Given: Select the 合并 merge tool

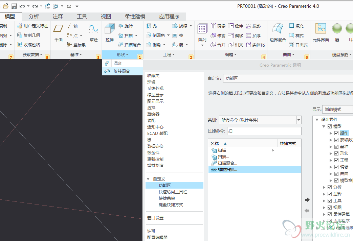Looking at the screenshot, I should click(x=218, y=45).
